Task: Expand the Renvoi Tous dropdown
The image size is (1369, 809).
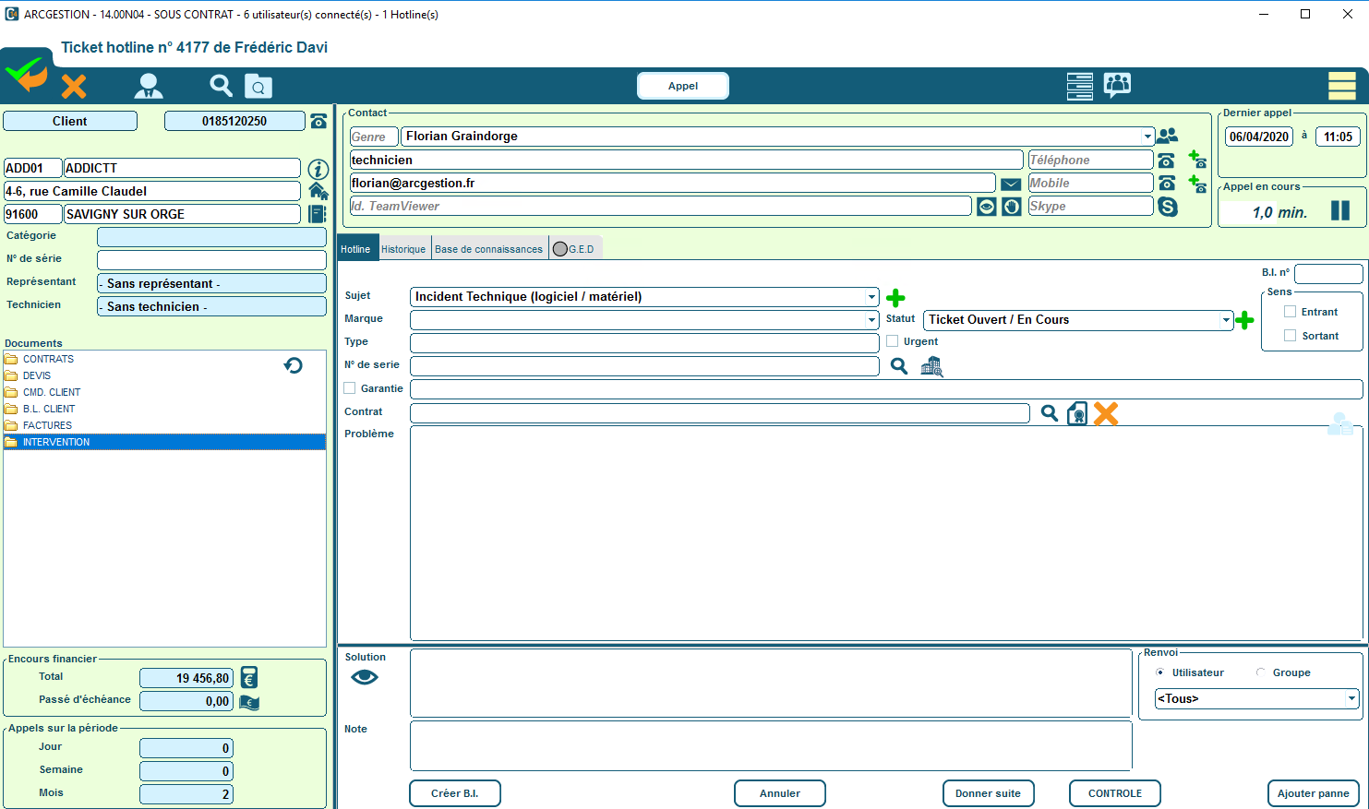Action: [1351, 698]
